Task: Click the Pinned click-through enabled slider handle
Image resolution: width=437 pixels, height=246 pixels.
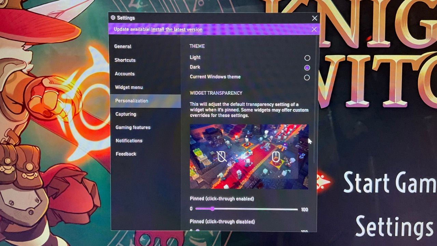Action: pos(212,209)
